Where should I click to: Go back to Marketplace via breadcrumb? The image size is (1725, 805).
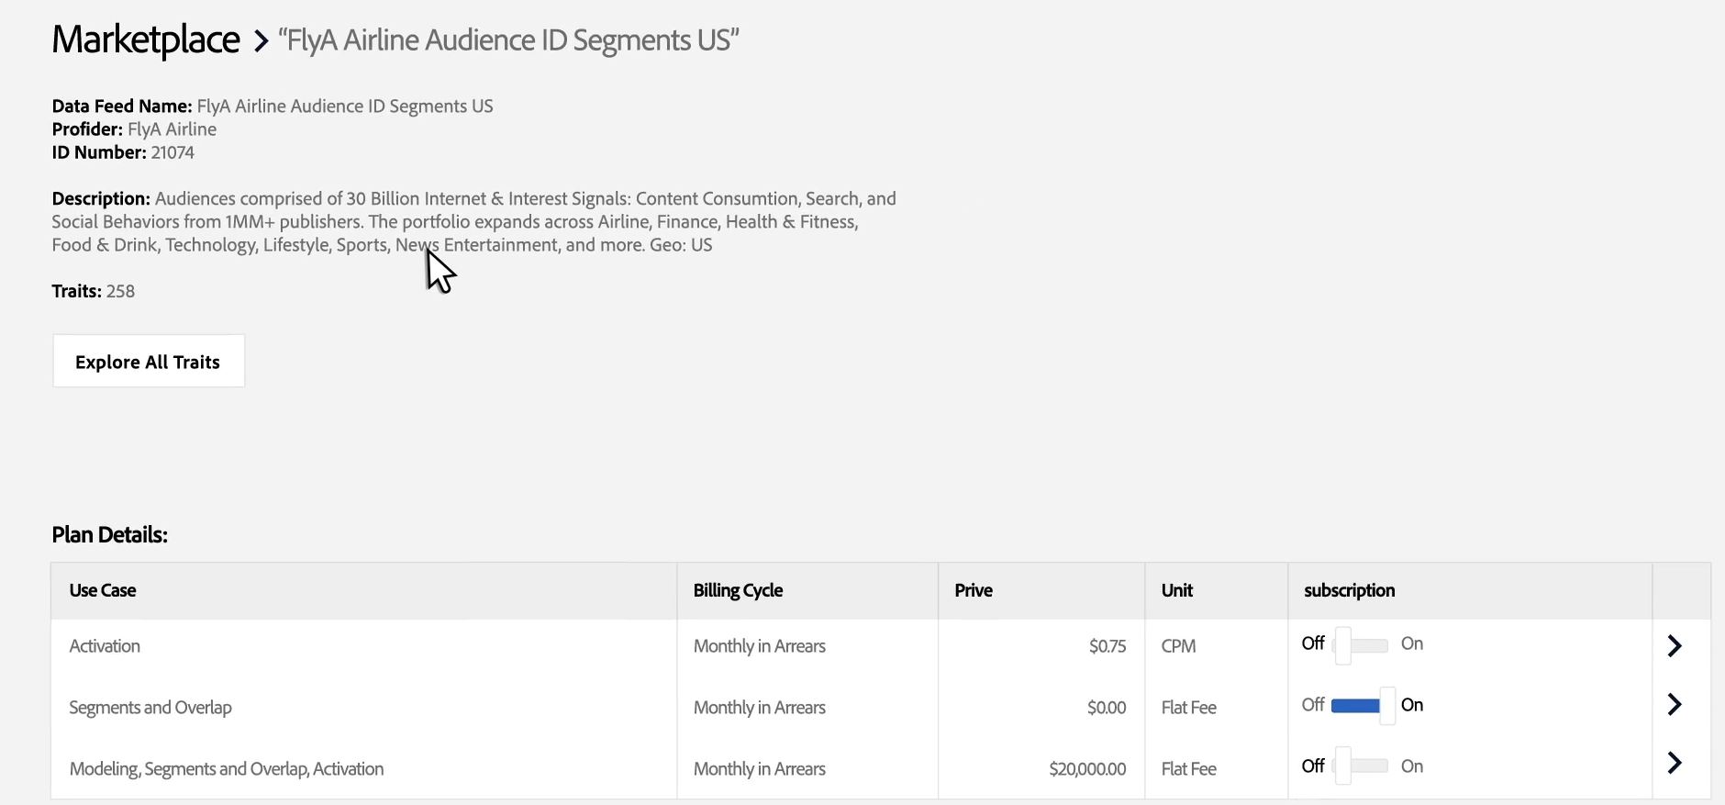[x=146, y=39]
